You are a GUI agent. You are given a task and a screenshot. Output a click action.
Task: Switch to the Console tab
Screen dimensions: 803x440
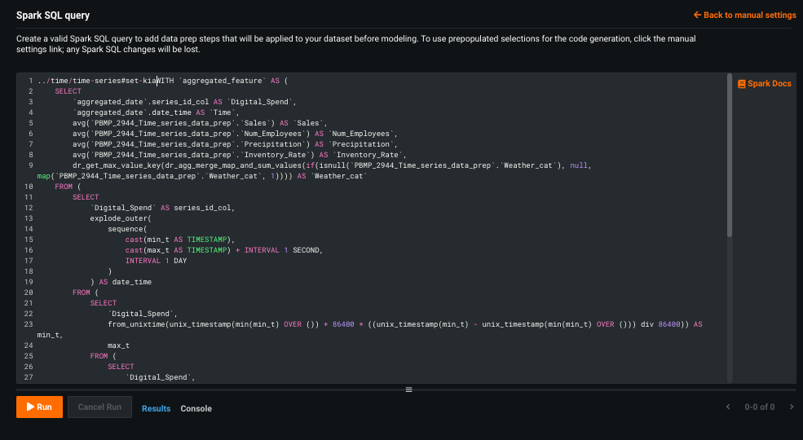click(196, 408)
